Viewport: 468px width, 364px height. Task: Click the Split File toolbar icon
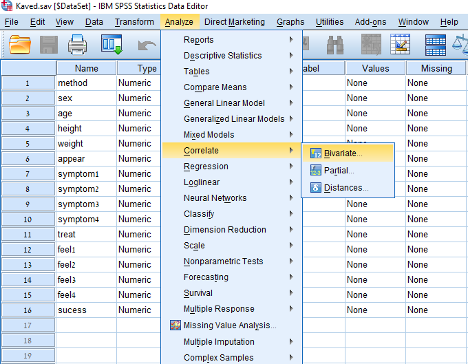click(435, 45)
